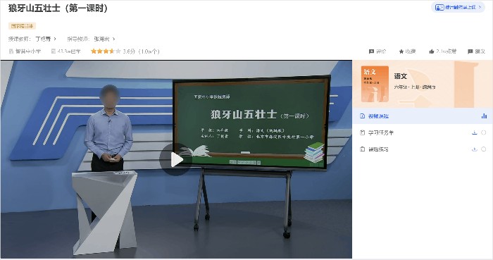Click the 视频课程 play-box icon
This screenshot has width=493, height=260.
click(x=362, y=116)
